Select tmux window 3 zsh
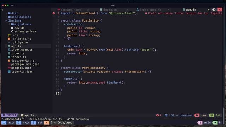This screenshot has height=127, width=226. (x=37, y=123)
